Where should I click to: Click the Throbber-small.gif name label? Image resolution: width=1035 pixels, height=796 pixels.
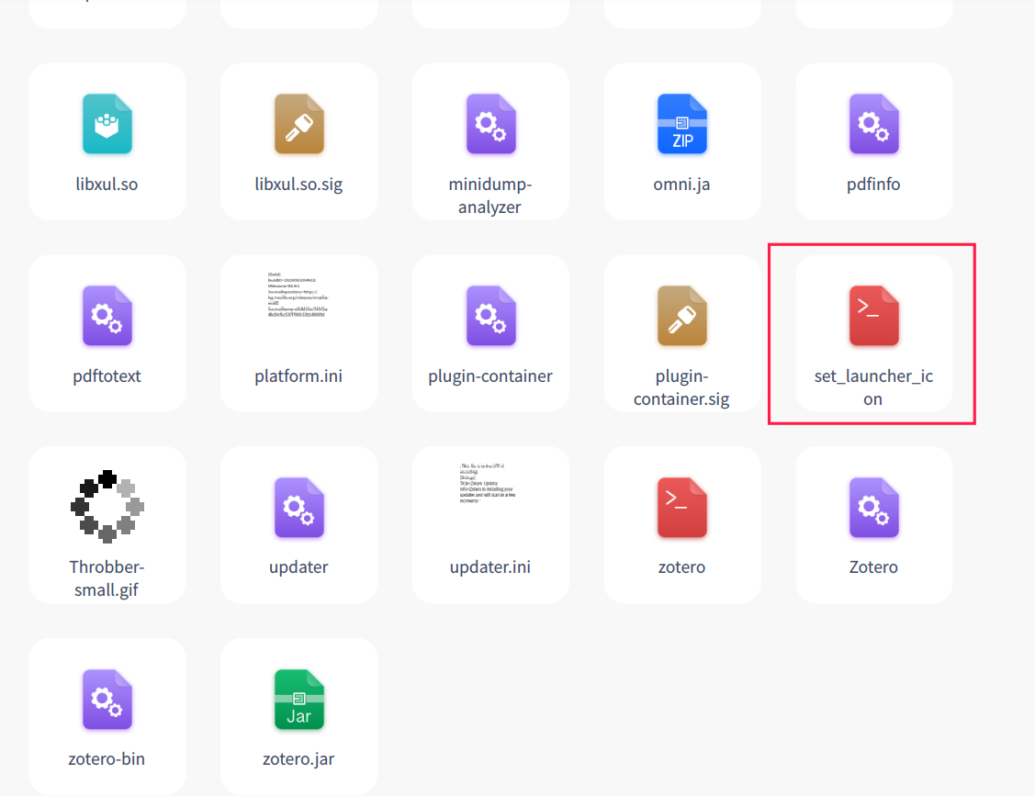(107, 578)
